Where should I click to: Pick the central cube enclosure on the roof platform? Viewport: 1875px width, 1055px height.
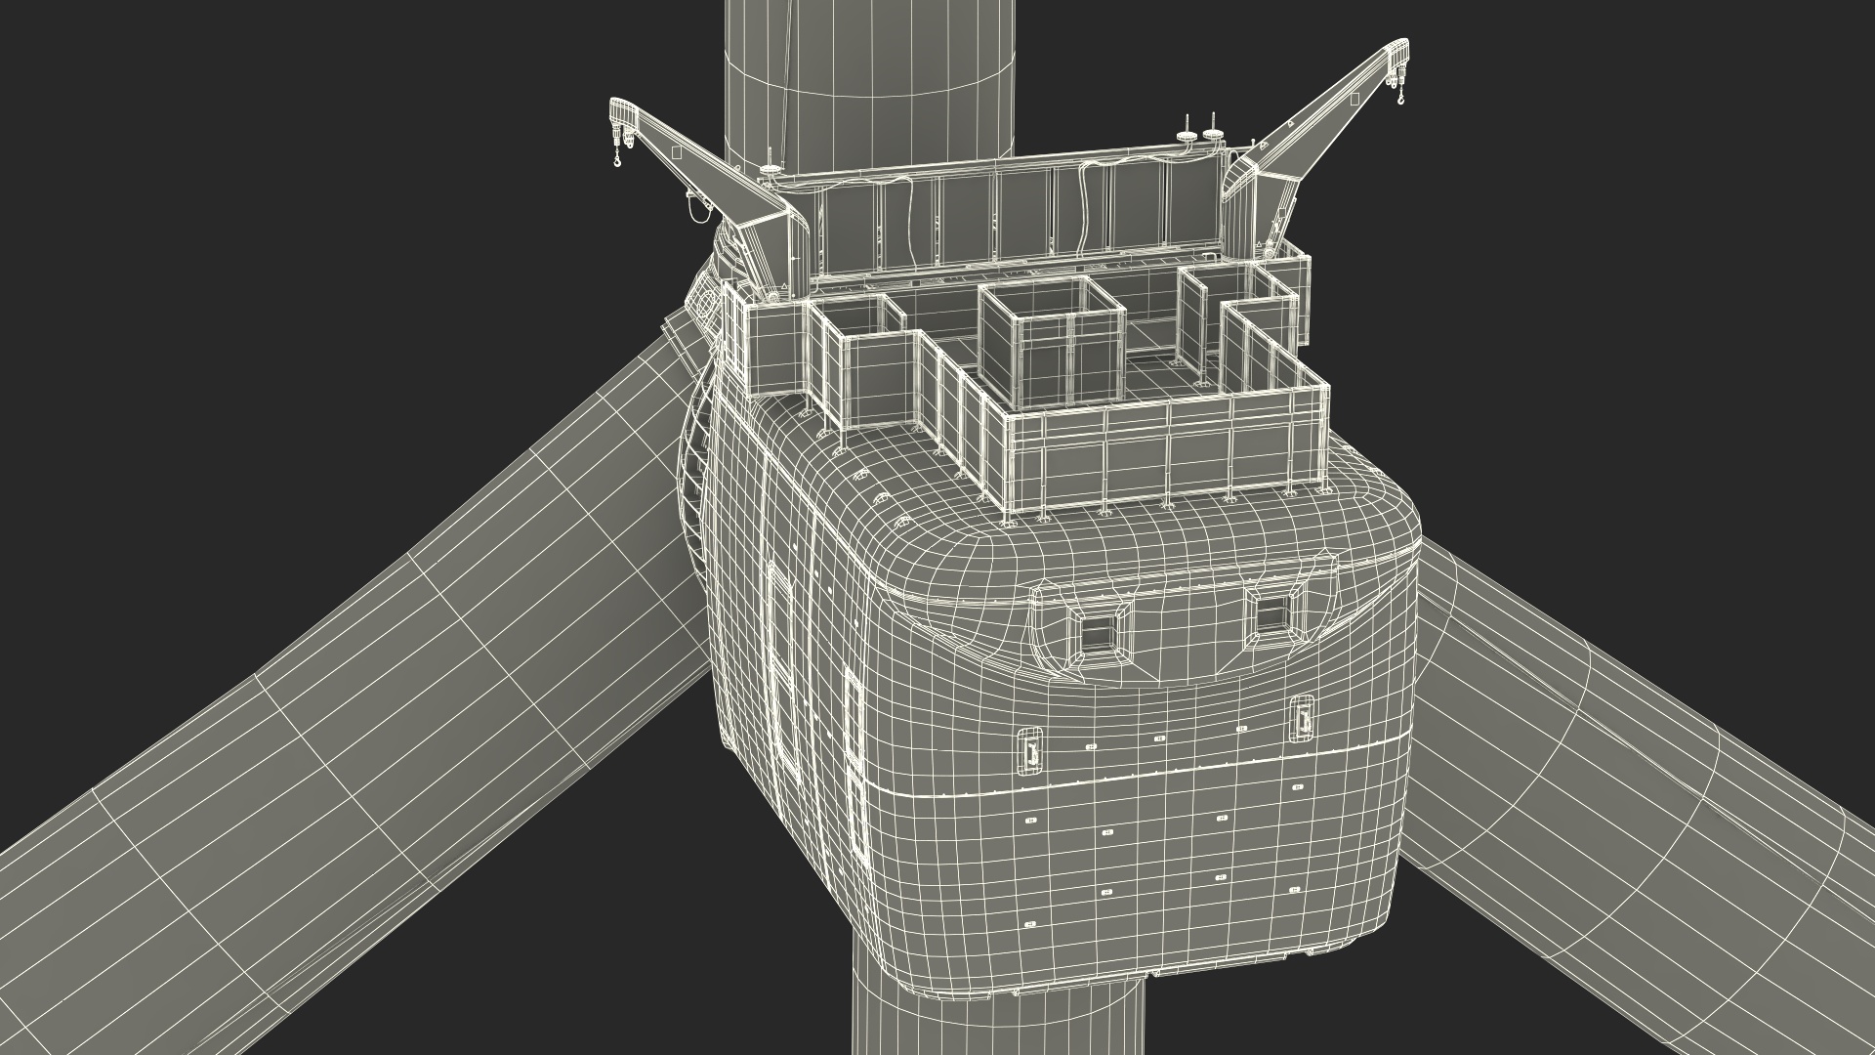(1053, 342)
